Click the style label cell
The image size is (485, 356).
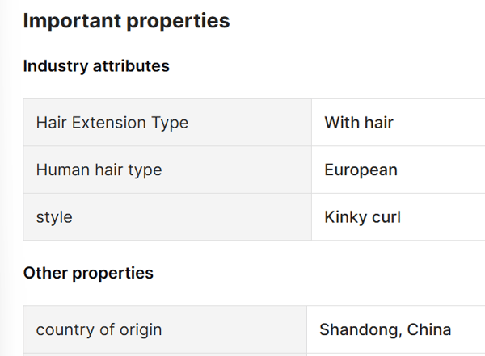click(x=167, y=217)
